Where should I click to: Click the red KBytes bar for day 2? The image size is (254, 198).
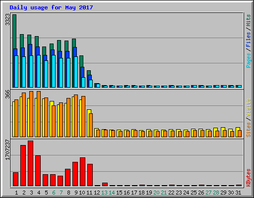point(23,166)
